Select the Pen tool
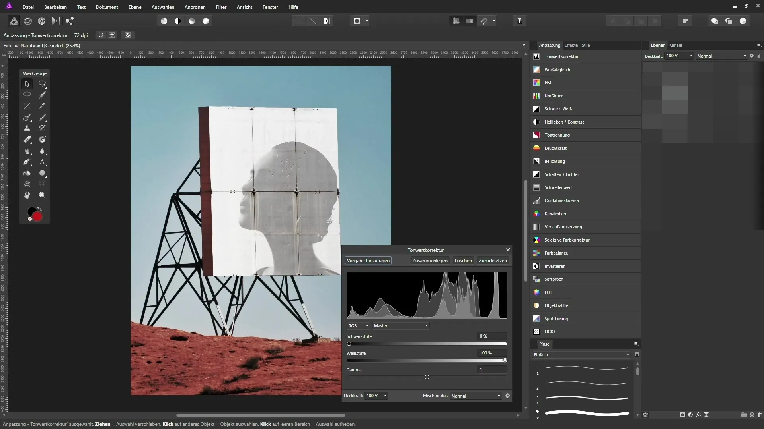Image resolution: width=764 pixels, height=429 pixels. coord(27,162)
